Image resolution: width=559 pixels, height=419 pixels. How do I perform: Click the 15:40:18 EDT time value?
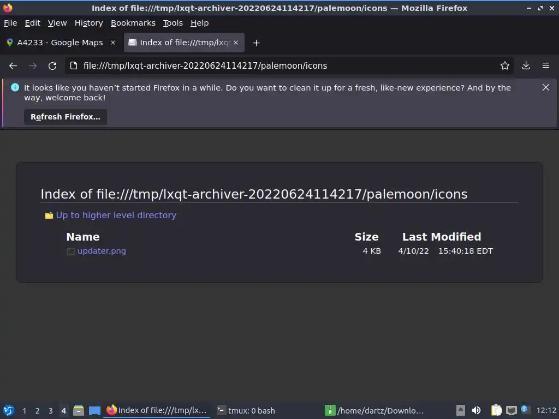[466, 251]
